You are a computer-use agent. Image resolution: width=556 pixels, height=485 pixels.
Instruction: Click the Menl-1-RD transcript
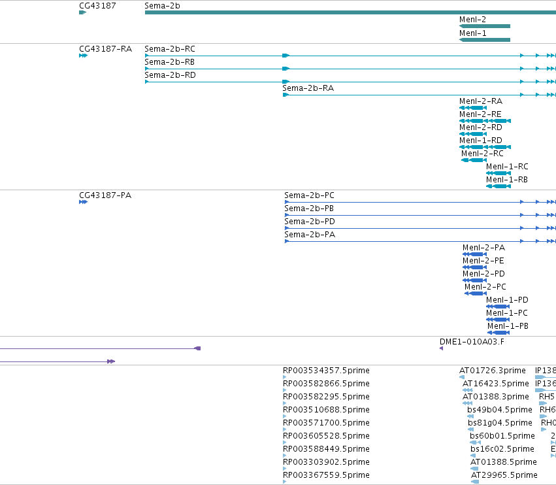pyautogui.click(x=485, y=147)
